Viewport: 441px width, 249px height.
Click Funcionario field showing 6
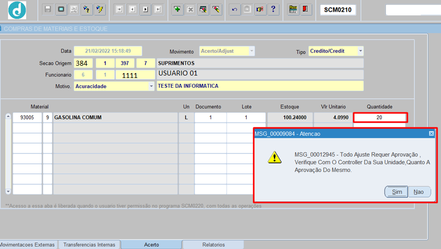coord(83,75)
